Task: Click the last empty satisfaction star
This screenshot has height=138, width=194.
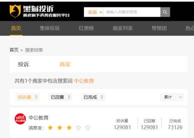Action: [x=88, y=128]
